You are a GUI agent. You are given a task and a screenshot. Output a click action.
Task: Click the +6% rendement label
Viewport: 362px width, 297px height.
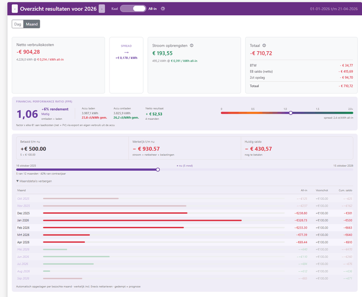click(x=55, y=109)
